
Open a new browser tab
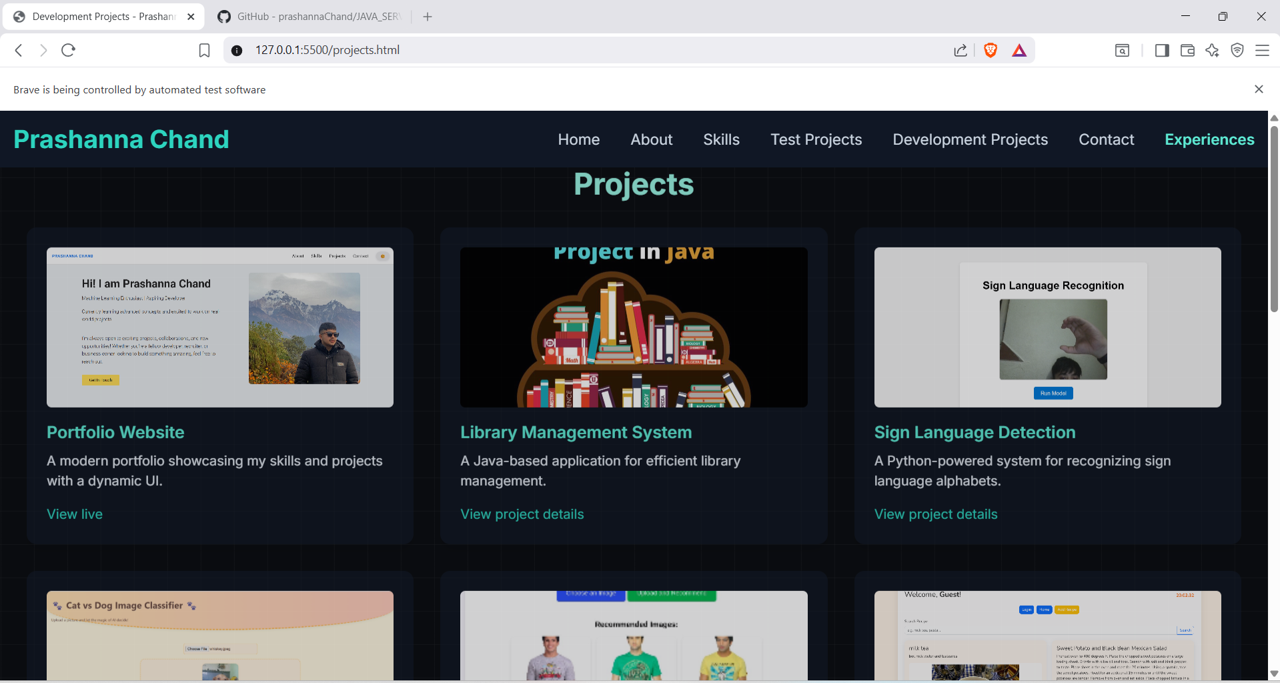(428, 17)
